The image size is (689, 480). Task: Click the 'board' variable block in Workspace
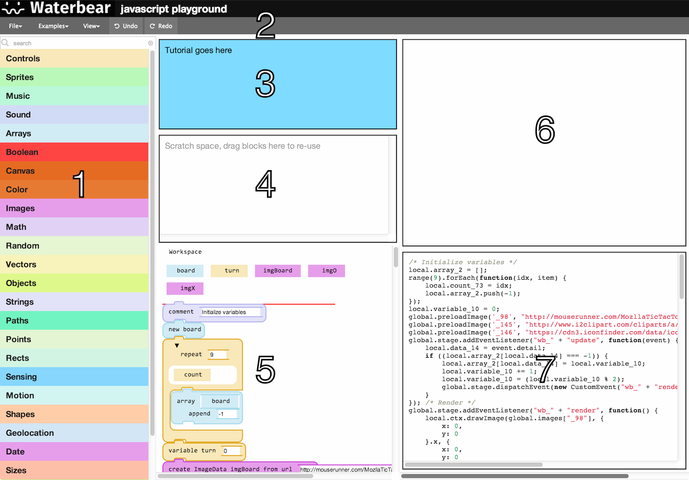pos(185,270)
